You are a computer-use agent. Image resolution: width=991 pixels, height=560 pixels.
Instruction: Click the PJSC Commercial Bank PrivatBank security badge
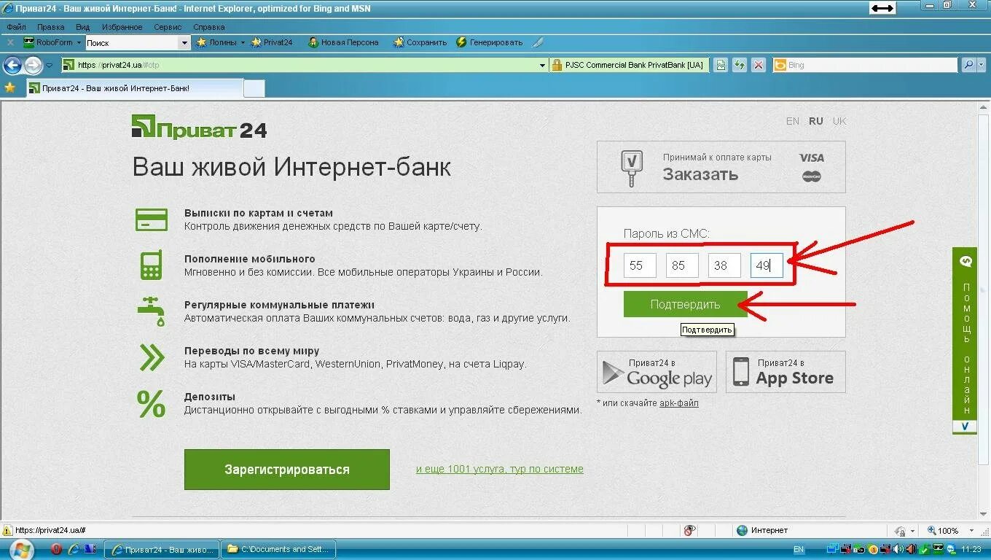tap(628, 65)
